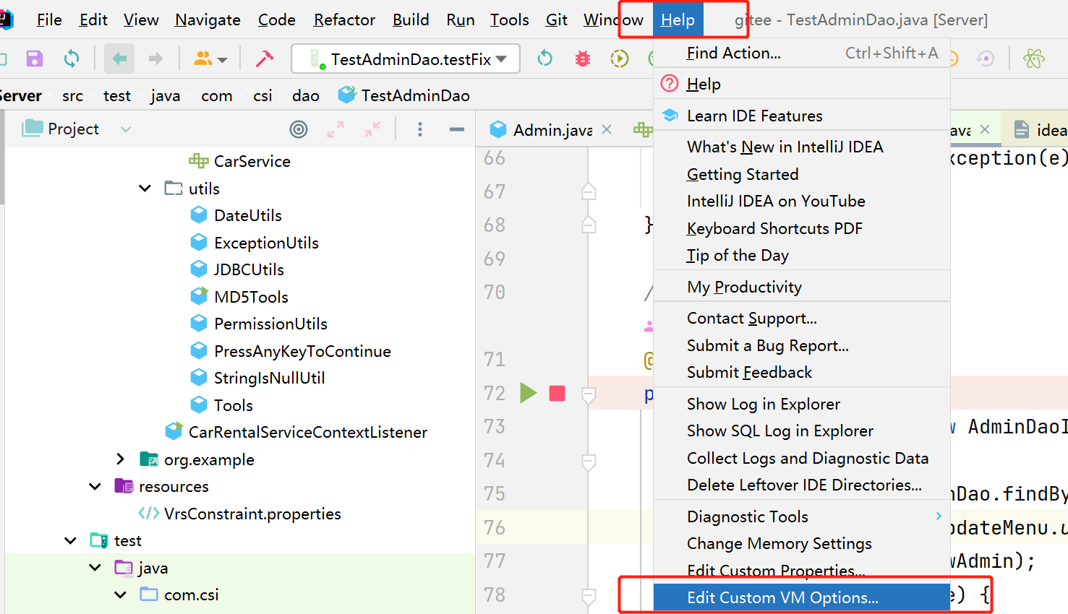Image resolution: width=1068 pixels, height=614 pixels.
Task: Collapse the test folder
Action: pyautogui.click(x=70, y=540)
